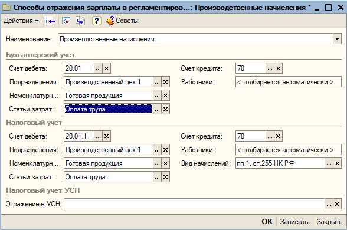This screenshot has height=230, width=347.
Task: Open selection for highlighted Статьи затрат field
Action: [157, 109]
